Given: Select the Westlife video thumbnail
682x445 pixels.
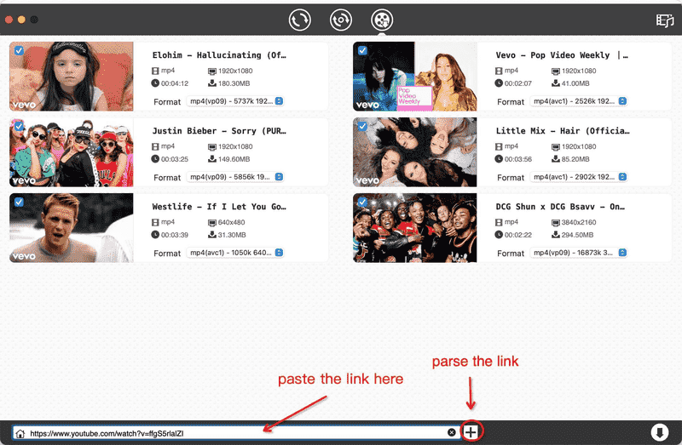Looking at the screenshot, I should pos(72,228).
